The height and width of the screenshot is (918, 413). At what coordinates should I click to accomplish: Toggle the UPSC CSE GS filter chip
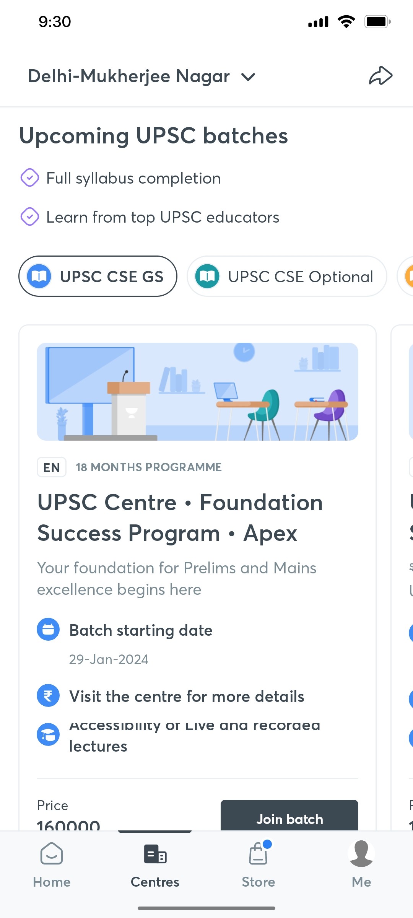tap(98, 276)
